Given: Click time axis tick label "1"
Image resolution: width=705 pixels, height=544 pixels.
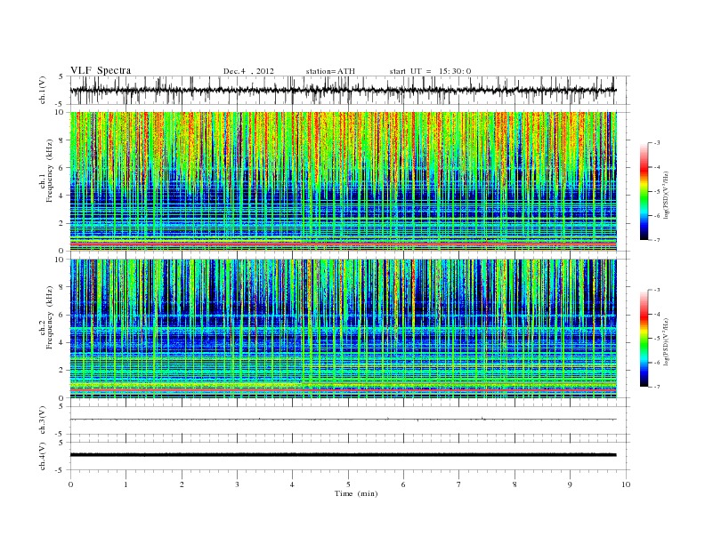Looking at the screenshot, I should tap(126, 484).
